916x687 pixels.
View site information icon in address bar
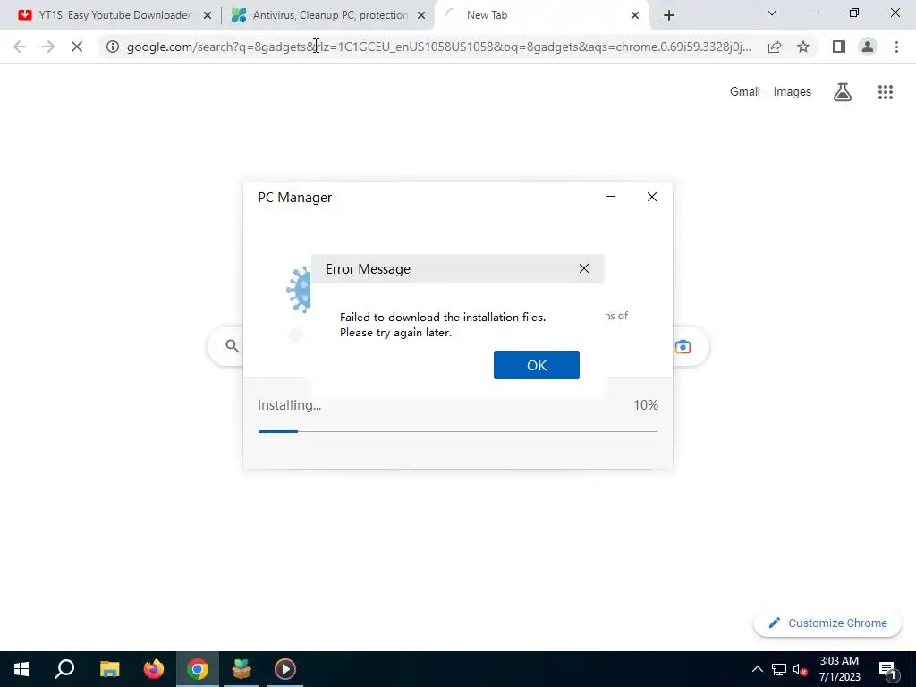click(x=113, y=47)
